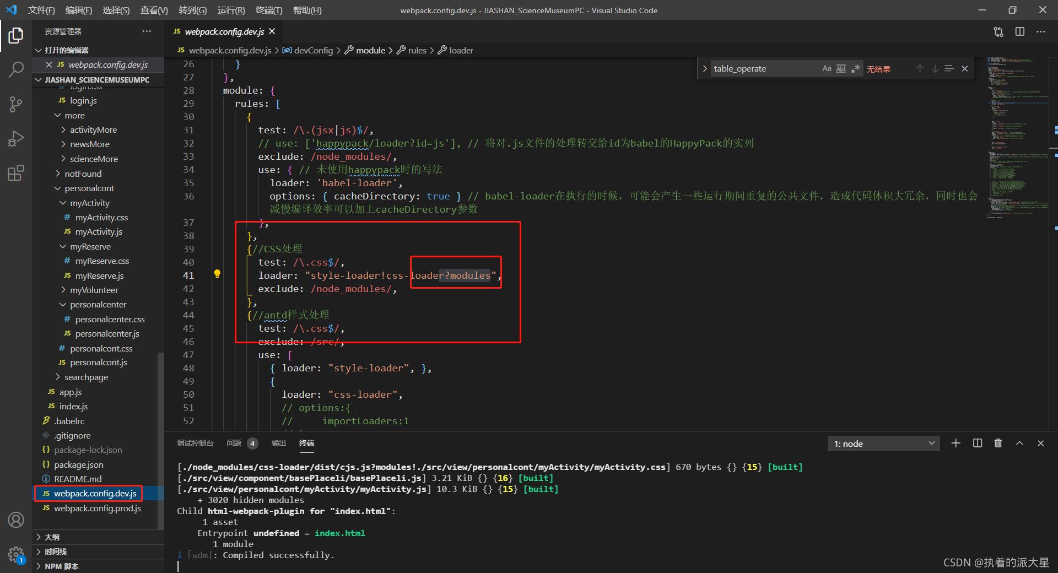Click the lightbulb code action icon
Image resolution: width=1058 pixels, height=573 pixels.
[217, 274]
